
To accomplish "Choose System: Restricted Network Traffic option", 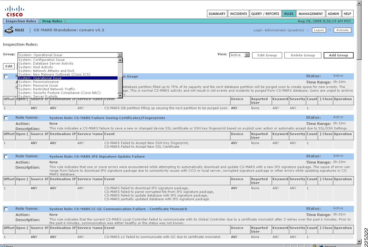I will point(67,89).
